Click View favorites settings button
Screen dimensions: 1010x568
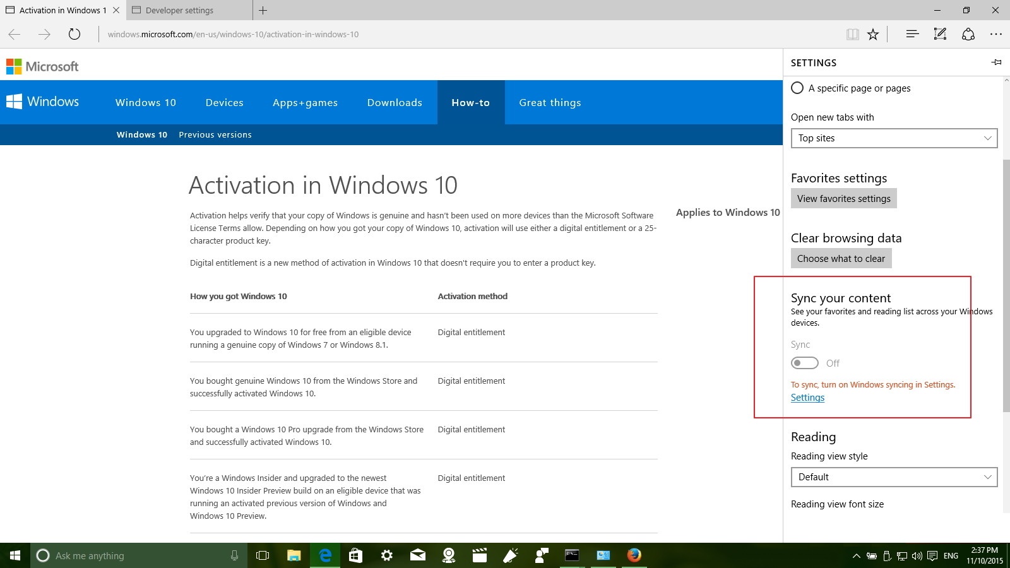point(843,198)
